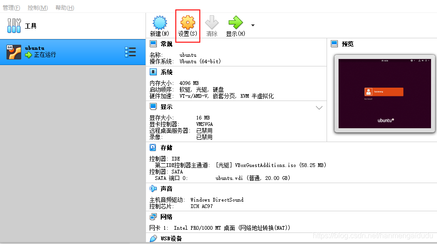Click the 新建(N) toolbar button
The image size is (437, 244).
(x=159, y=26)
